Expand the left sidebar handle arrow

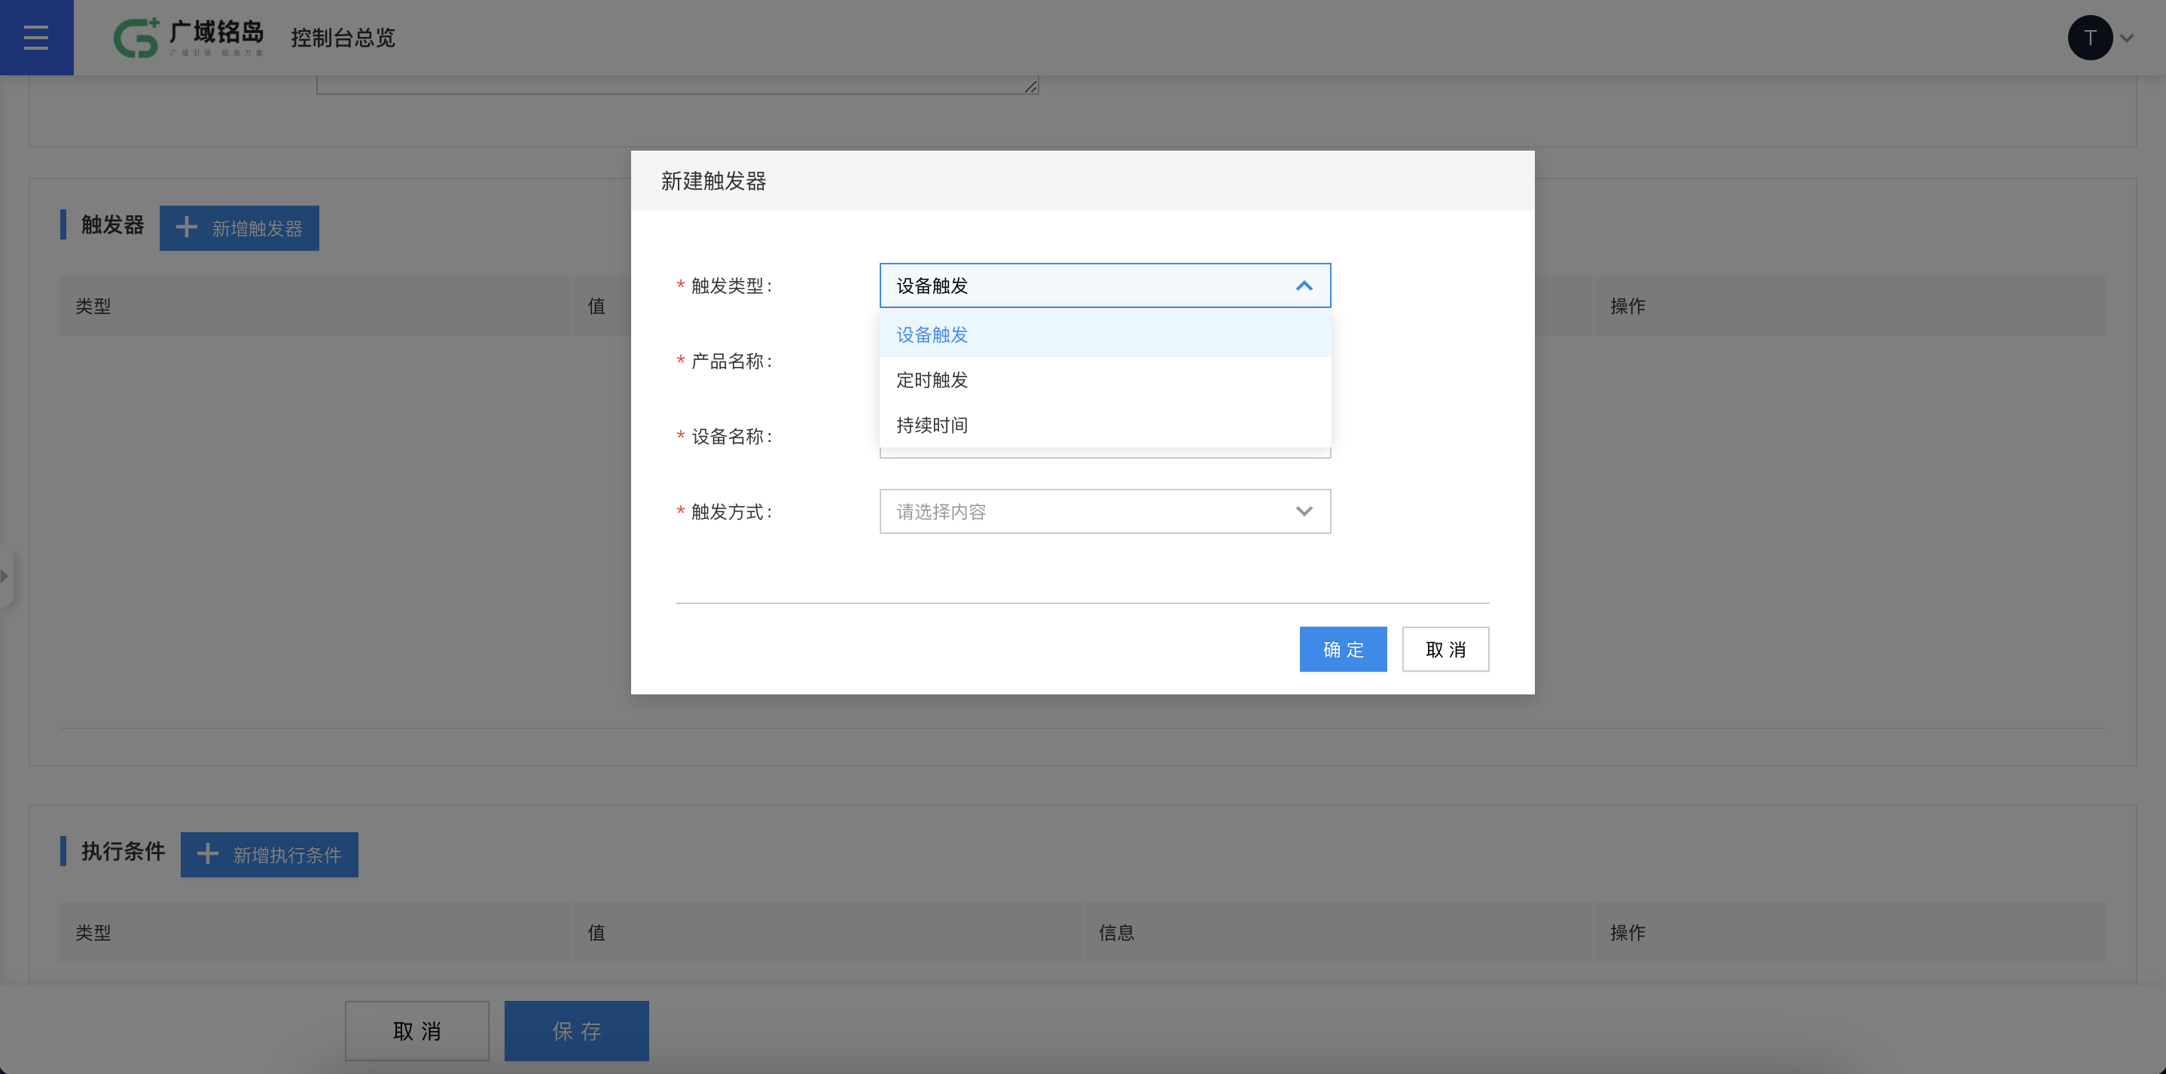coord(5,576)
